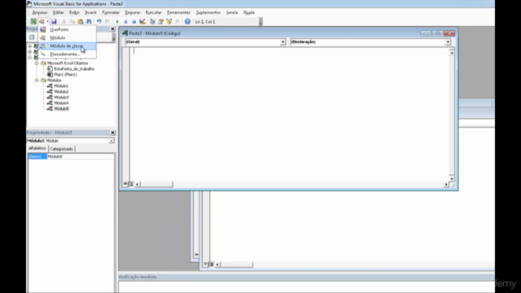Choose Módulo de classe from the insert dropdown

tap(68, 46)
